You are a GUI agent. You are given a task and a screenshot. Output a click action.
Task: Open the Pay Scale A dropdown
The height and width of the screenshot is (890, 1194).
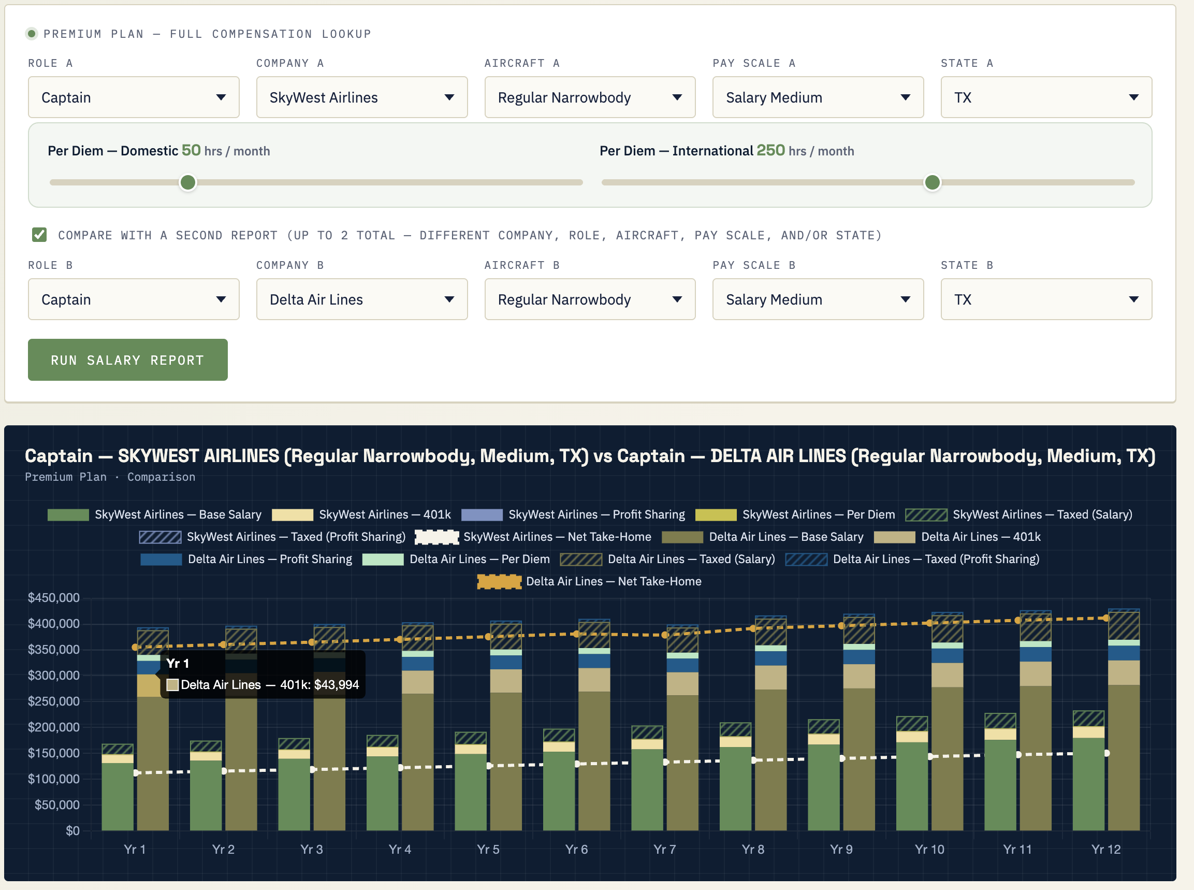(818, 97)
